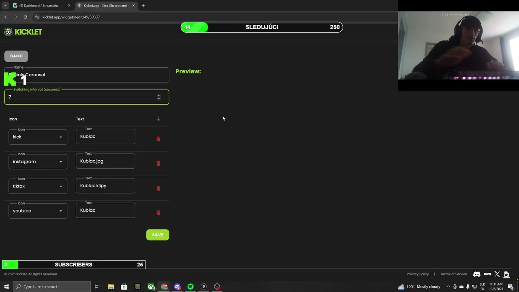Viewport: 519px width, 292px height.
Task: Open the clock showing 11:31 AM
Action: click(496, 287)
